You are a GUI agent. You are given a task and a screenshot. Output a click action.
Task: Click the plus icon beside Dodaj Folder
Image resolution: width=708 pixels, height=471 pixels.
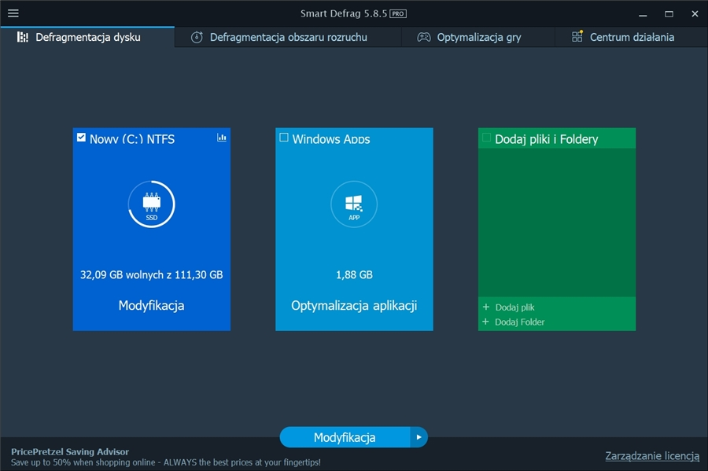pyautogui.click(x=486, y=322)
